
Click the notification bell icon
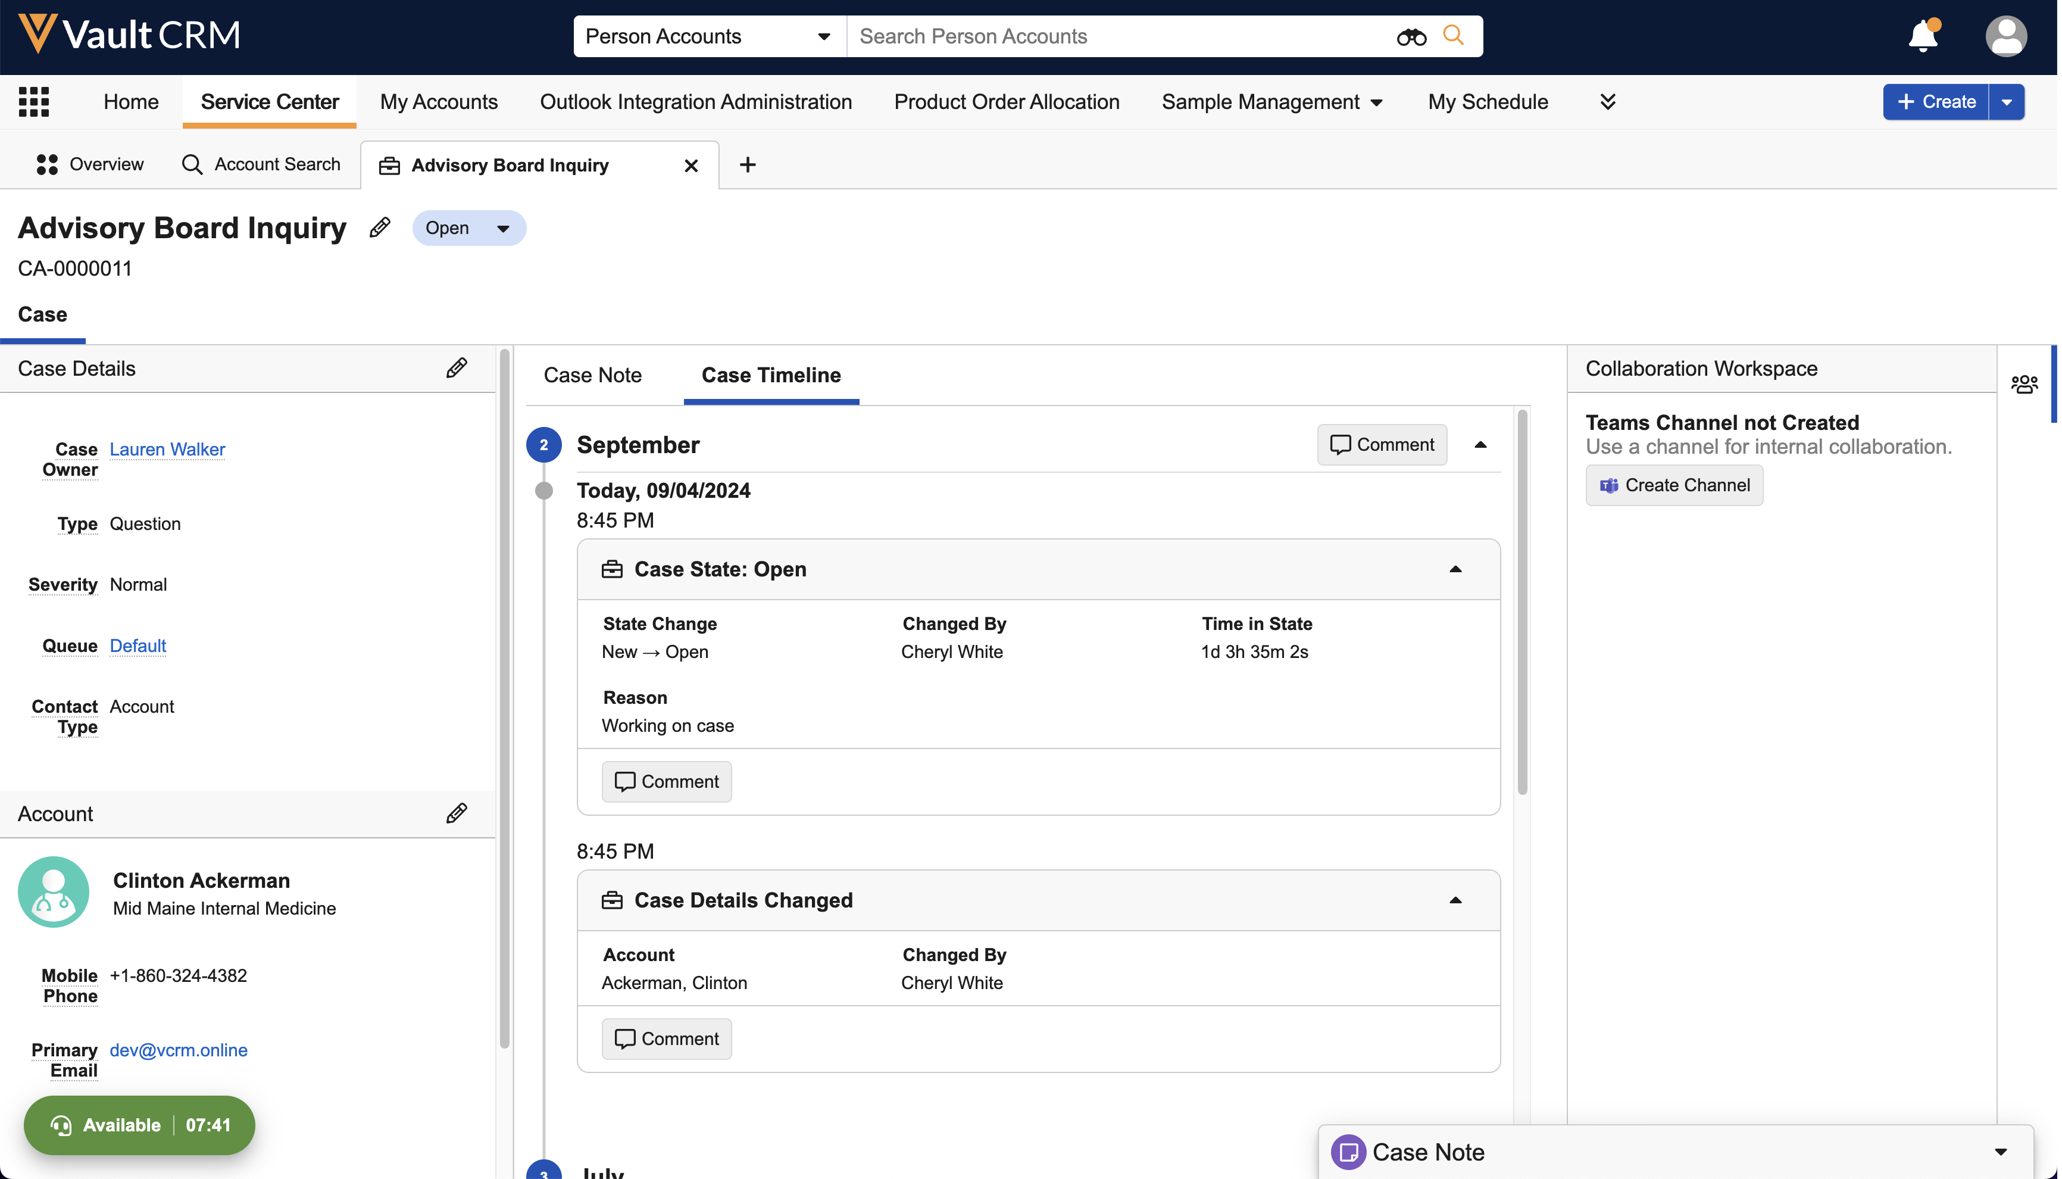(x=1923, y=36)
